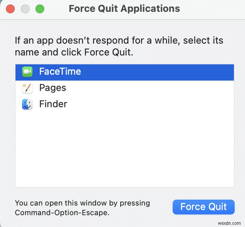245x227 pixels.
Task: Click the "You can open this window" hint line
Action: [x=82, y=203]
